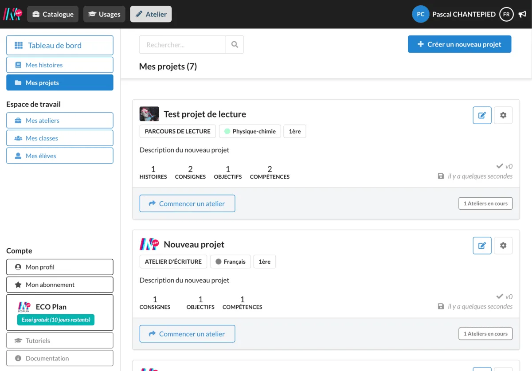Click the Test projet de lecture thumbnail

[x=149, y=114]
